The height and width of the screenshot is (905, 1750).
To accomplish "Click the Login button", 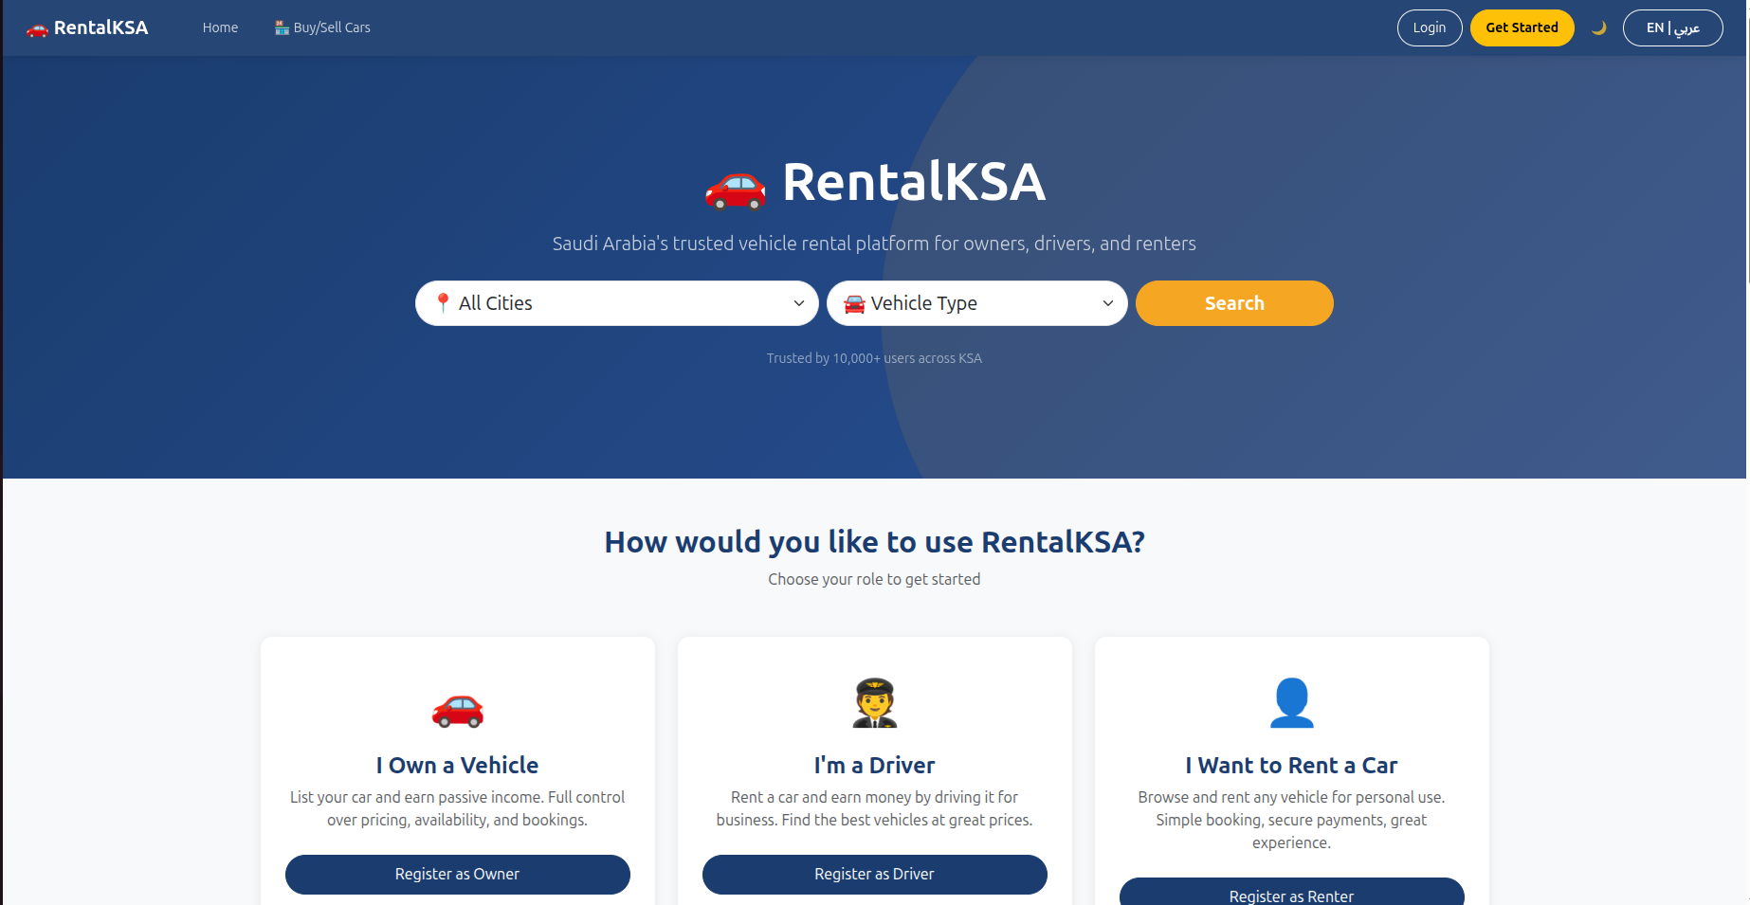I will click(1429, 27).
